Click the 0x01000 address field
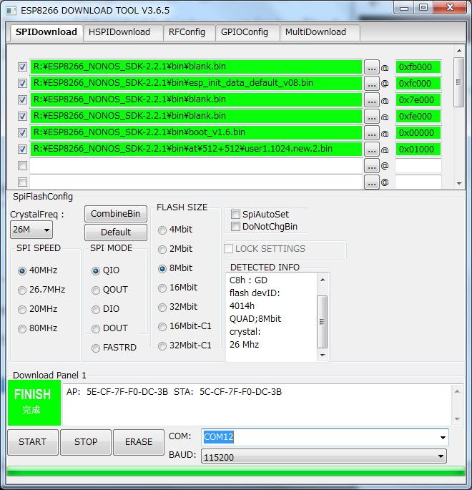 point(418,150)
